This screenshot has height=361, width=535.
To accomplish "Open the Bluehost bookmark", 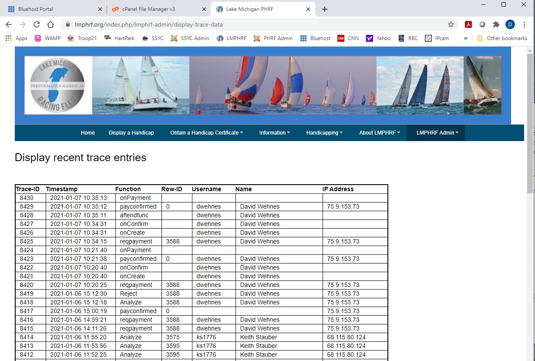I will [315, 38].
